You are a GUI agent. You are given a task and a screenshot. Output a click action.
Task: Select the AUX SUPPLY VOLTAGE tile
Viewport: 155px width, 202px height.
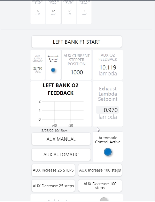38,65
